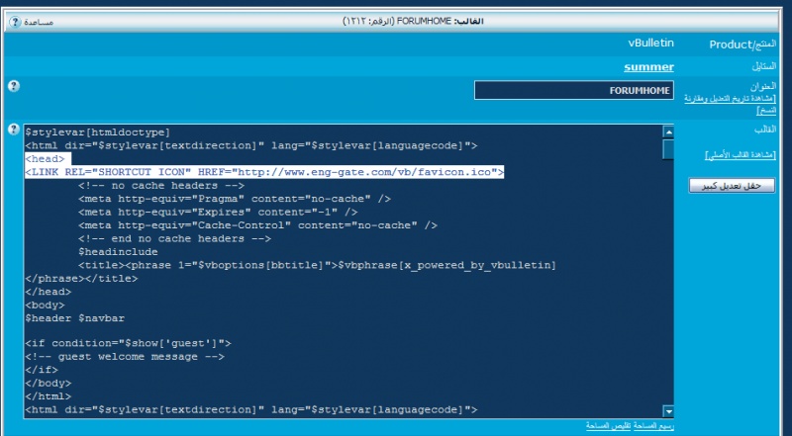Screen dimensions: 792x436
Task: Click the help question mark icon in header
Action: pyautogui.click(x=12, y=21)
